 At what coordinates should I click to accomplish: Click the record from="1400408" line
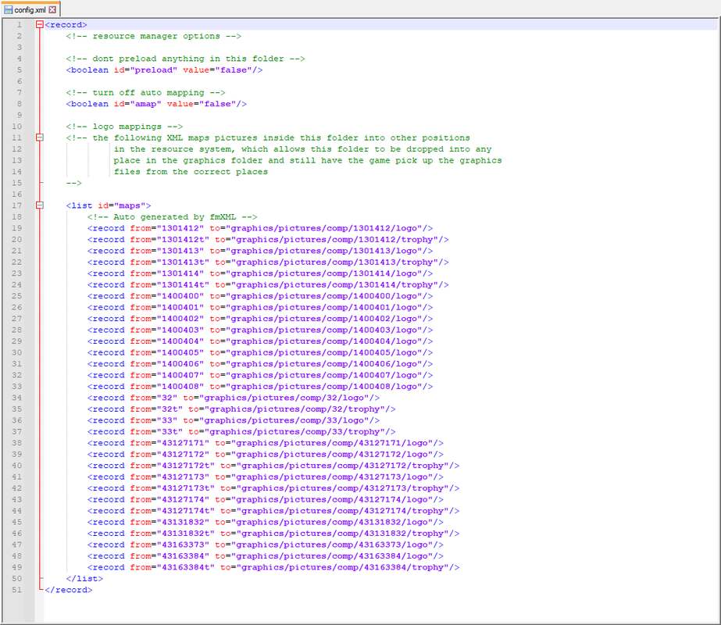[x=260, y=386]
